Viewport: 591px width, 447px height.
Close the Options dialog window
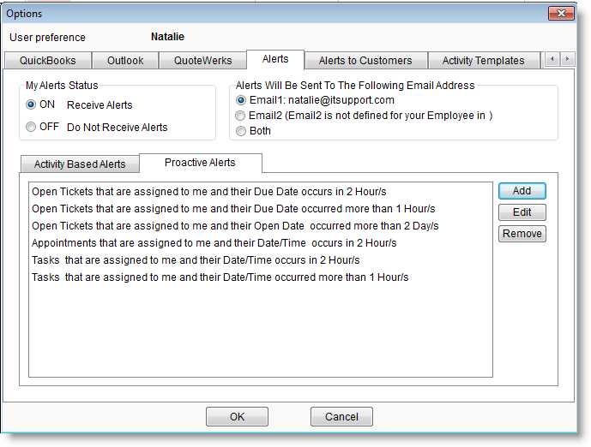562,14
